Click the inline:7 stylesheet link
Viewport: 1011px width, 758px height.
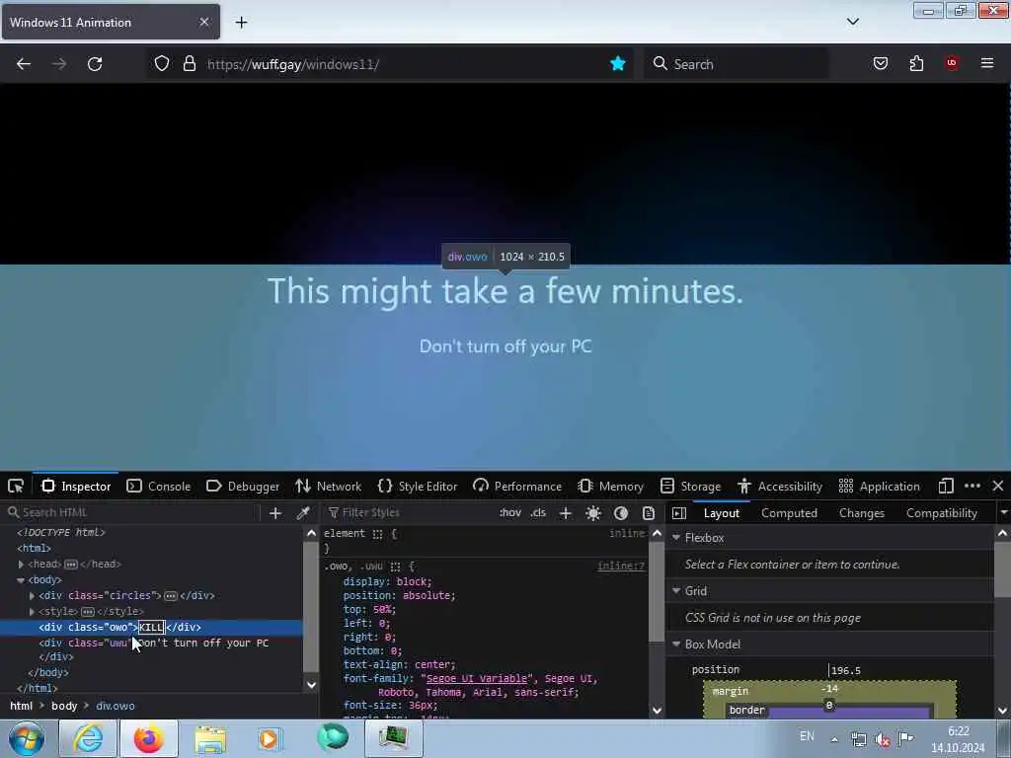(x=621, y=566)
